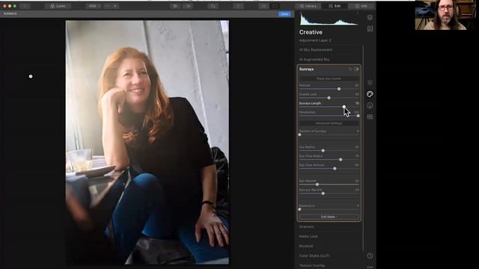
Task: Select the Portrait face icon
Action: 370,105
